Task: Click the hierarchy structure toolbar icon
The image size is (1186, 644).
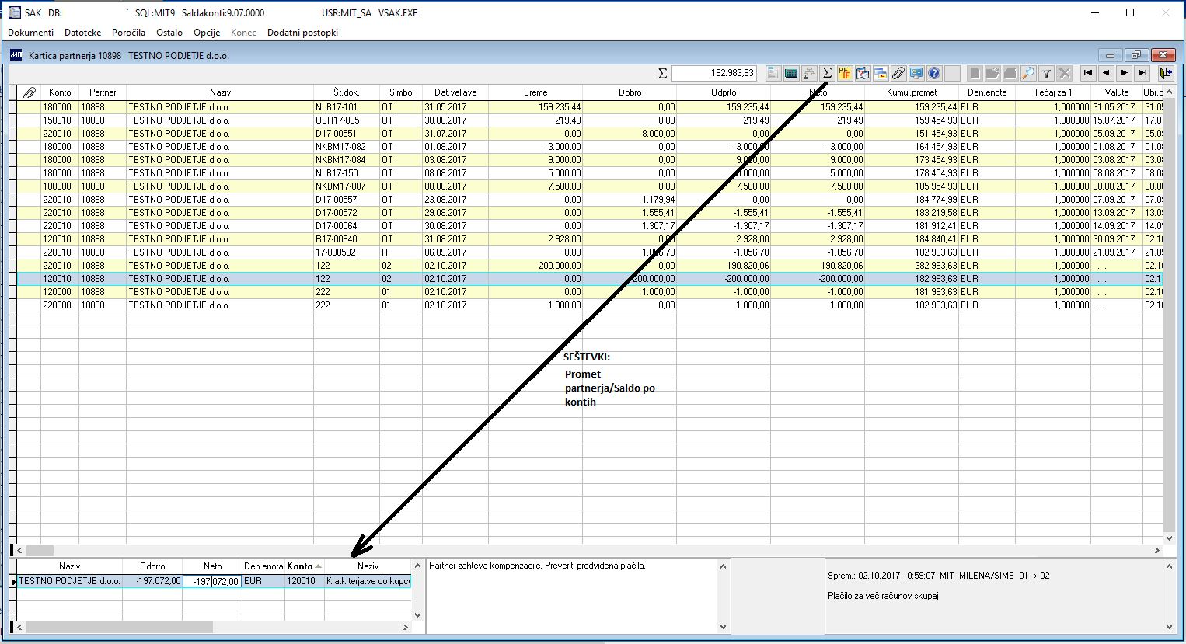Action: pyautogui.click(x=809, y=73)
